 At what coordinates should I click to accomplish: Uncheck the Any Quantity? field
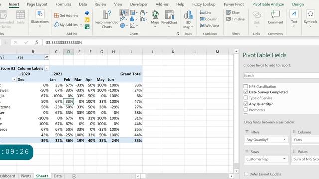(246, 104)
